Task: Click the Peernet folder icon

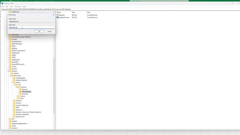Action: point(14,103)
